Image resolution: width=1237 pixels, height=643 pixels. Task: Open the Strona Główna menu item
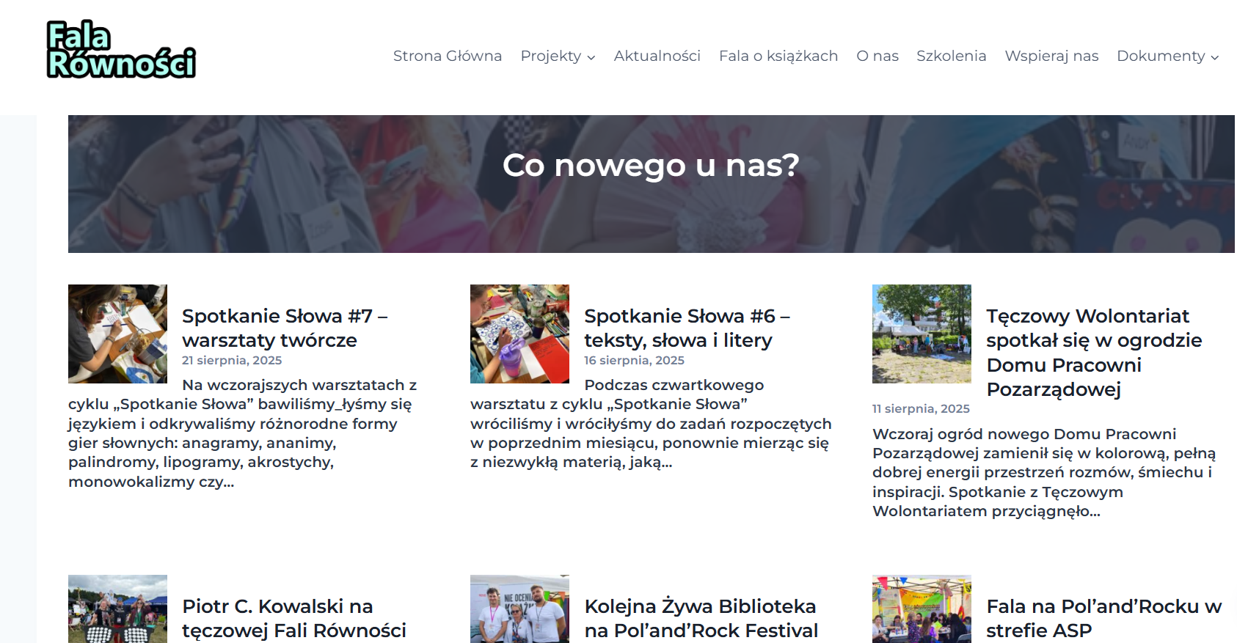pos(448,56)
